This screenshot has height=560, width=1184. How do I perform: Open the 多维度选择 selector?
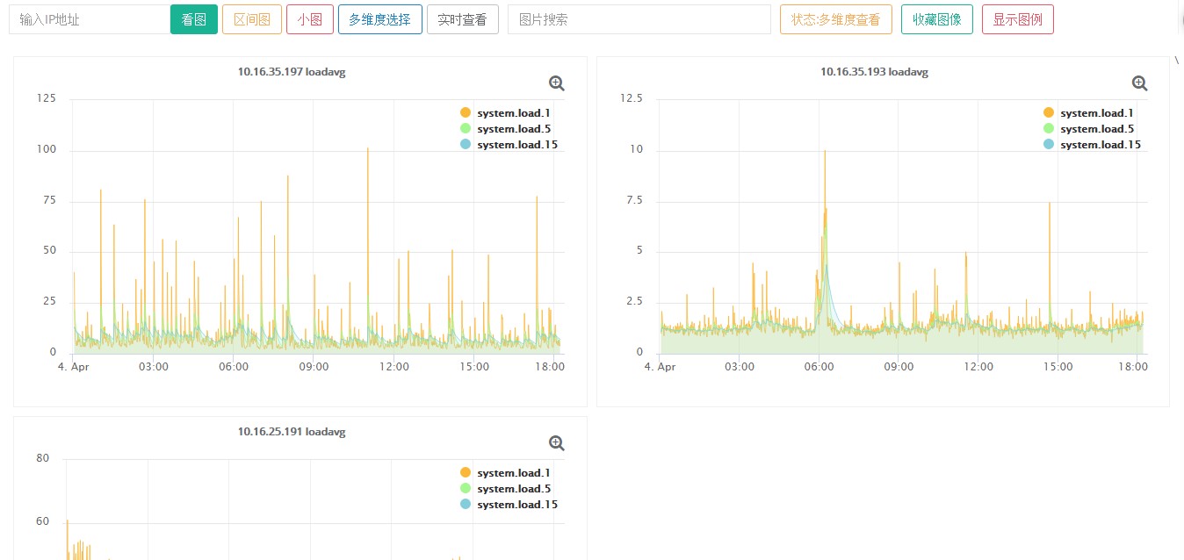(x=379, y=19)
